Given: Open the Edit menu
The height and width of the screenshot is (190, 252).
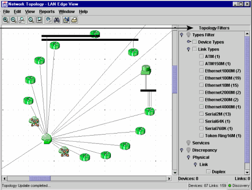Looking at the screenshot, I should (17, 12).
